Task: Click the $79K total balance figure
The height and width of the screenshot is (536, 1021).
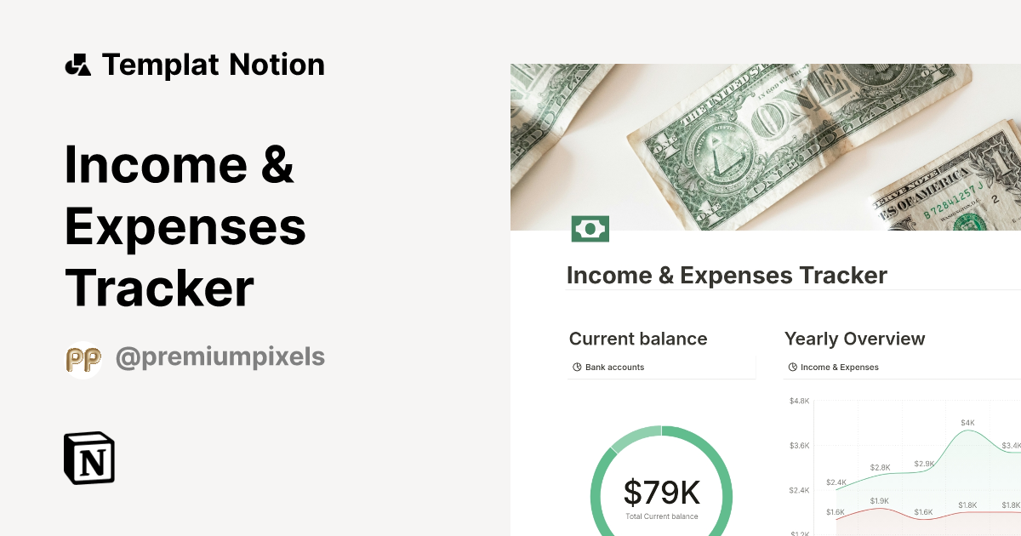Action: (x=661, y=492)
